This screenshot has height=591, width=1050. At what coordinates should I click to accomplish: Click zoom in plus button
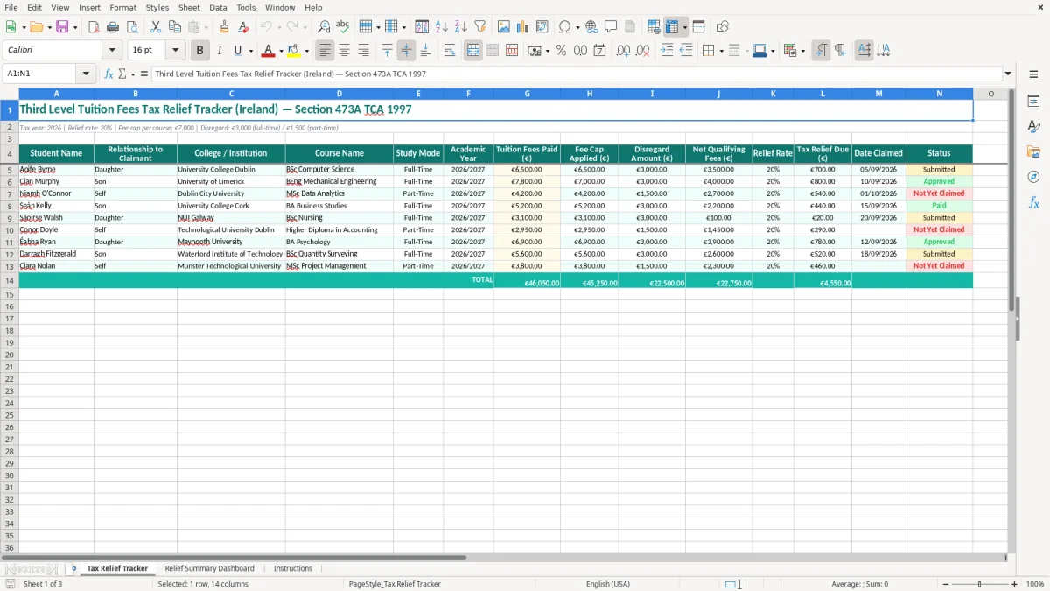1015,584
